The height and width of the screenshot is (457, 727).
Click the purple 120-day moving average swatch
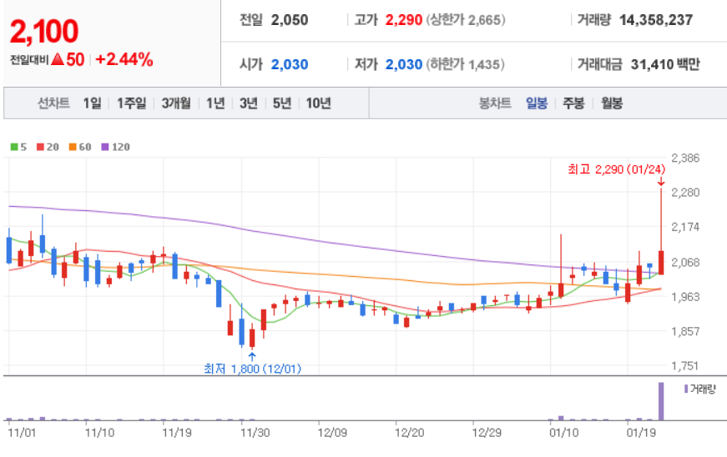click(x=105, y=147)
